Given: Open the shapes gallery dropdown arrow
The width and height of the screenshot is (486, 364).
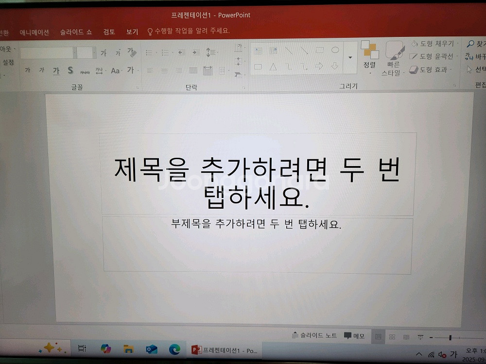Looking at the screenshot, I should coord(350,57).
